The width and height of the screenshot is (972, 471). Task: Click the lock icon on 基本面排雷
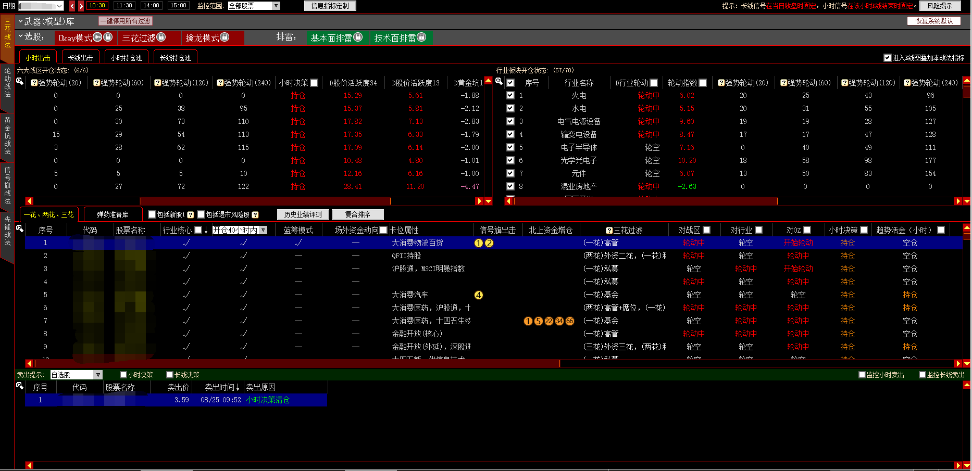[x=358, y=37]
